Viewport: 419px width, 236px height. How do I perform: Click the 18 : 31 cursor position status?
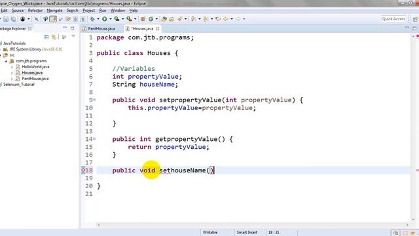pos(274,233)
